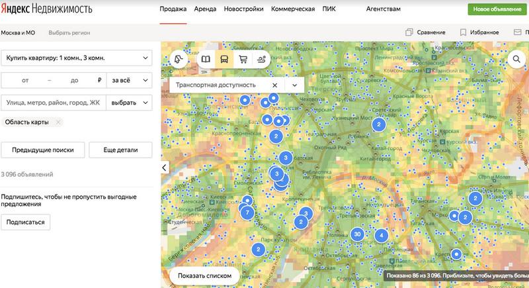Click the Показать списком button
The width and height of the screenshot is (529, 288).
[204, 275]
